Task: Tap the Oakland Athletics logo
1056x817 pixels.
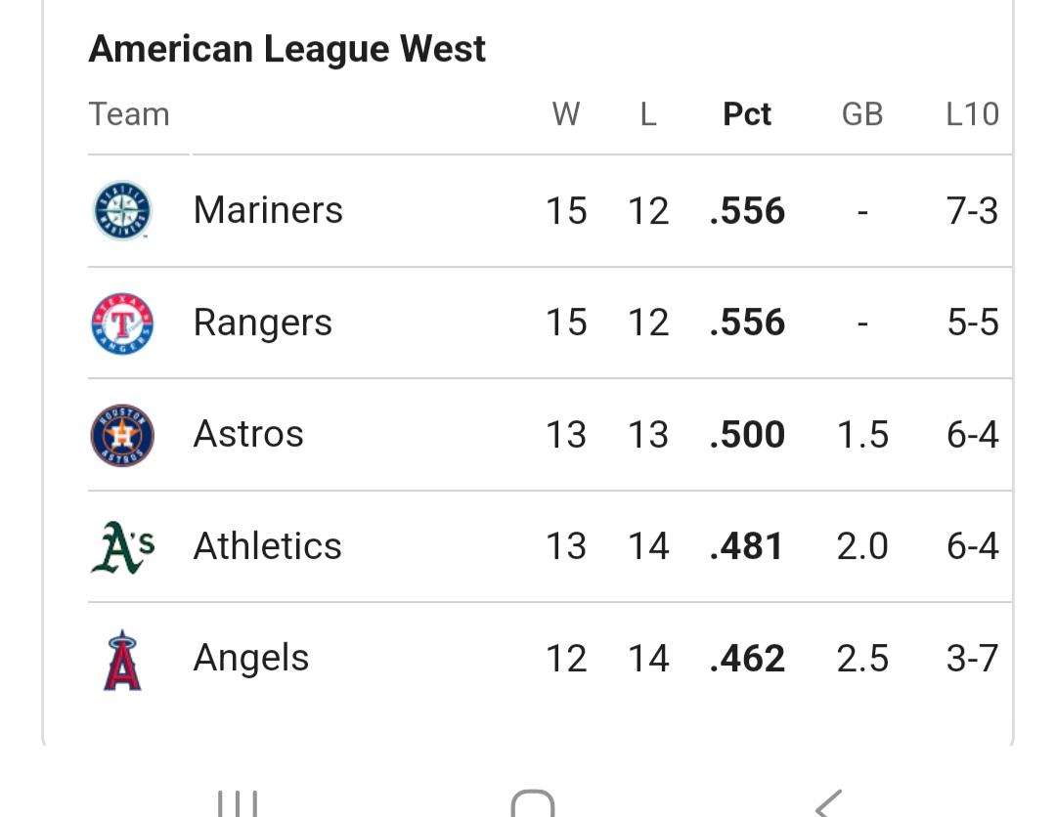Action: point(122,547)
